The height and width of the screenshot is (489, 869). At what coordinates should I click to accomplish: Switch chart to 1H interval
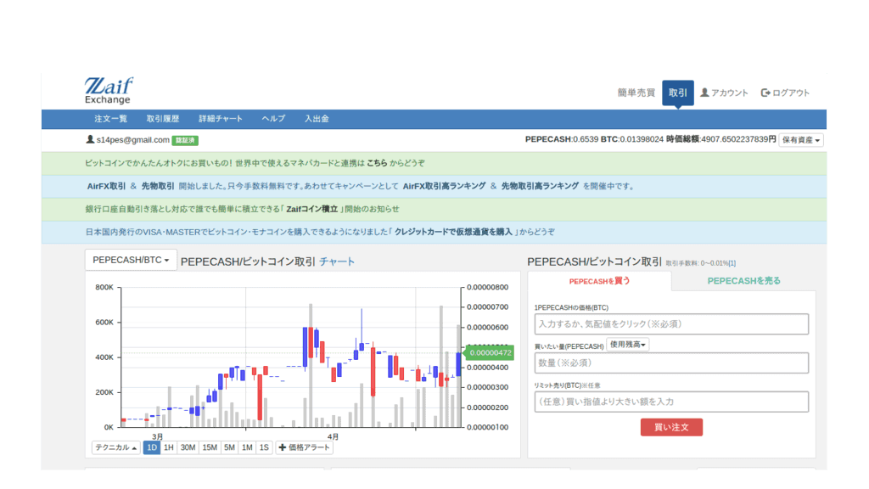coord(169,447)
